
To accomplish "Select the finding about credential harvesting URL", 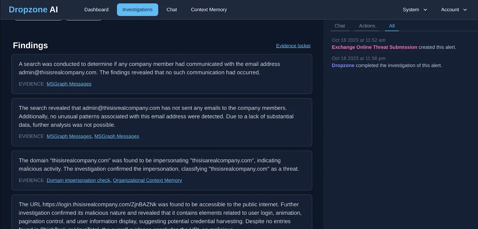I will click(x=162, y=213).
